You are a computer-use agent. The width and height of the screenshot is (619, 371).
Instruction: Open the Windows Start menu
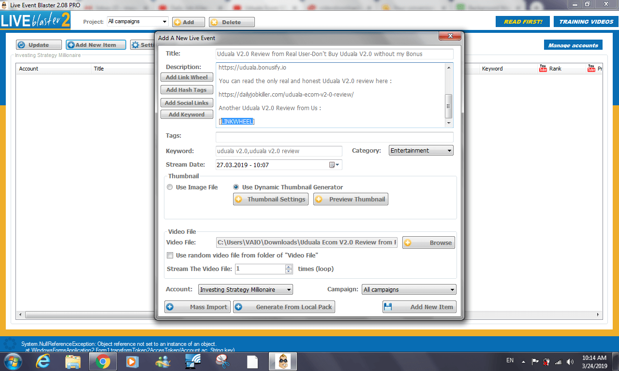tap(12, 361)
